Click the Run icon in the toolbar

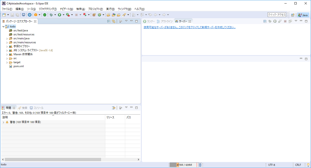pyautogui.click(x=59, y=15)
